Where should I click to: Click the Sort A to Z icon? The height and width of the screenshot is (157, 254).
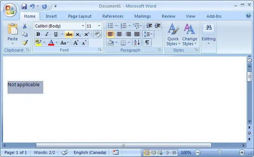pyautogui.click(x=137, y=43)
